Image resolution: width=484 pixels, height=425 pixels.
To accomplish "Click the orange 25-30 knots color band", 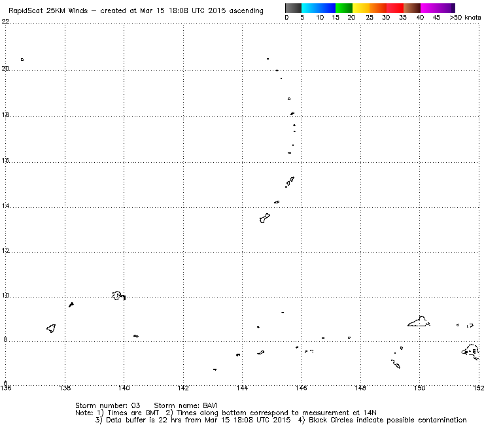I will pyautogui.click(x=378, y=8).
